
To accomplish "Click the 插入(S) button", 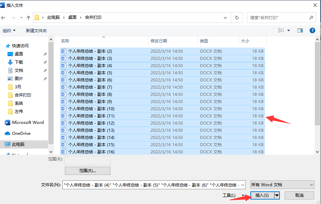I will click(x=262, y=195).
